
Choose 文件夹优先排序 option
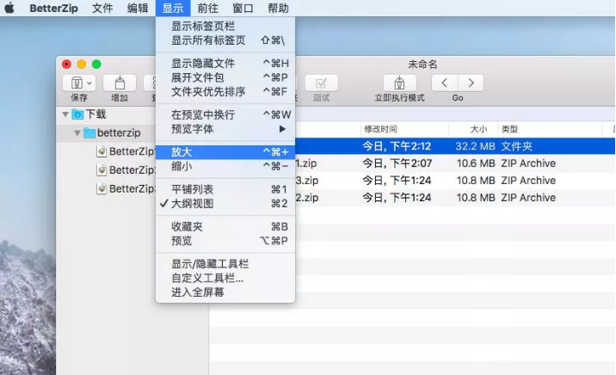click(225, 91)
